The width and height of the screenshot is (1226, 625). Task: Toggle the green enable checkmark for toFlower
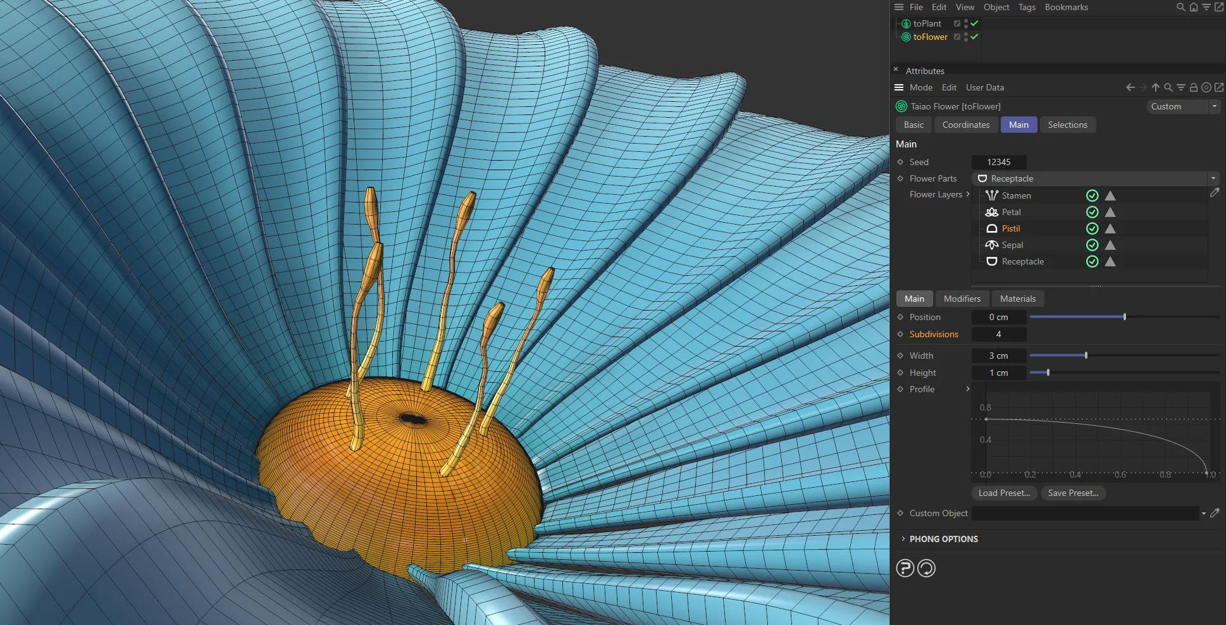tap(975, 37)
